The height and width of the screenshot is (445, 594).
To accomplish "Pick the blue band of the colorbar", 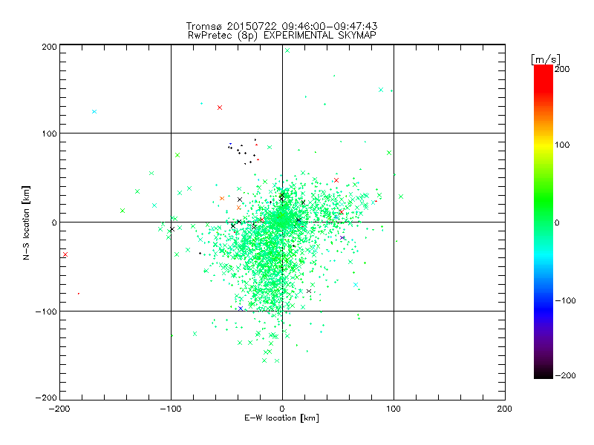I will pos(544,309).
